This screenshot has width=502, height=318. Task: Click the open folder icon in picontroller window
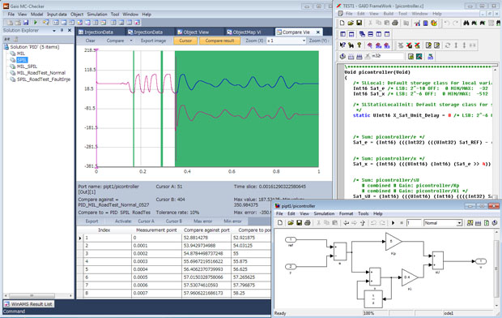[291, 223]
